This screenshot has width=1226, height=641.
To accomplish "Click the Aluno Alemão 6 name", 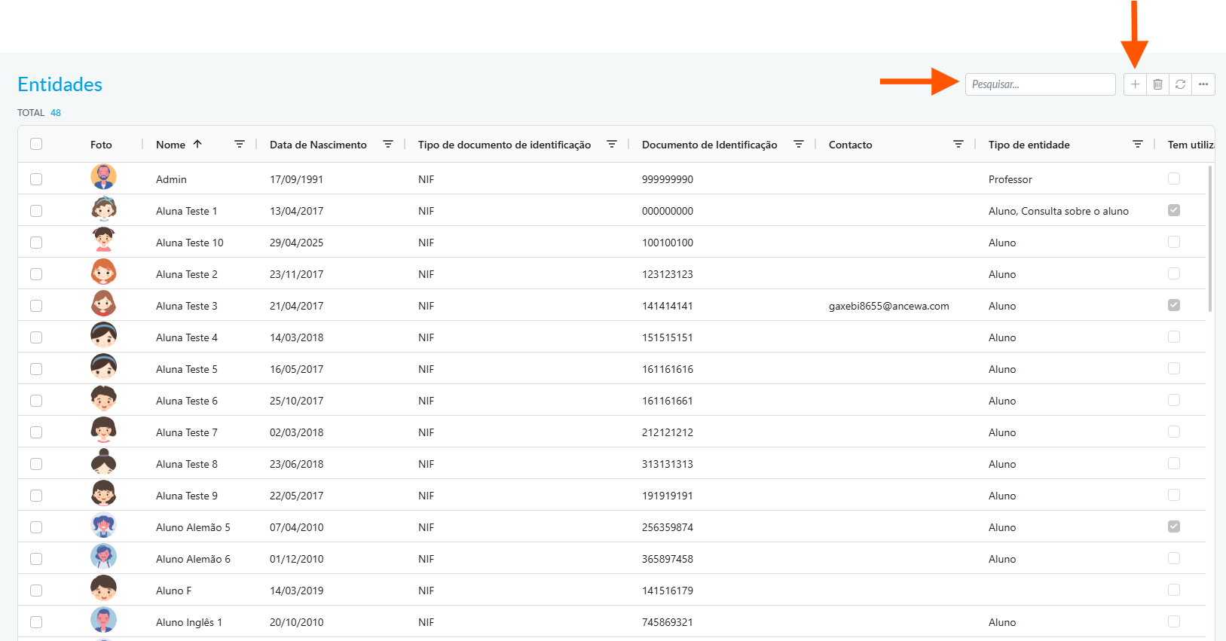I will point(193,559).
